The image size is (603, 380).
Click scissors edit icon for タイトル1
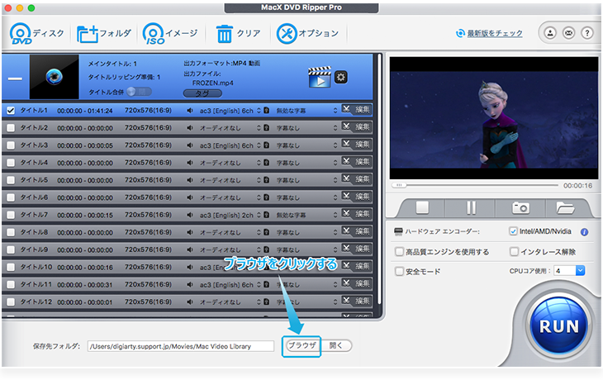click(x=346, y=109)
